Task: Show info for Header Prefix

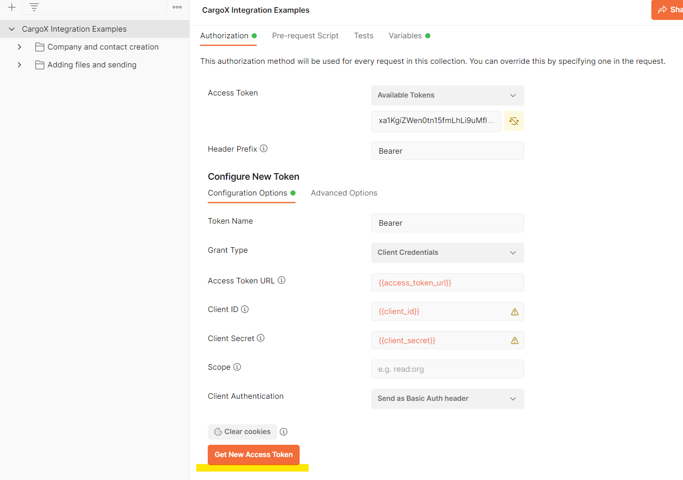Action: (264, 149)
